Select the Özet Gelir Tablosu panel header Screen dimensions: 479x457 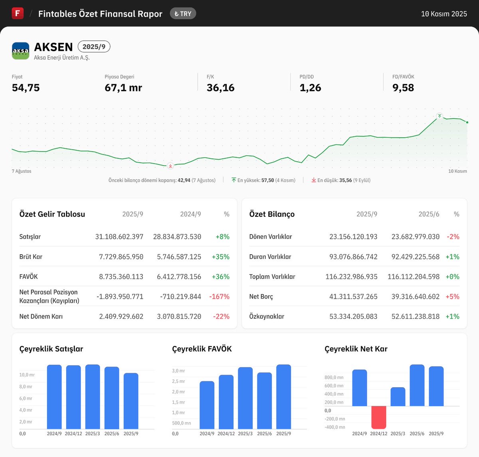pos(52,214)
